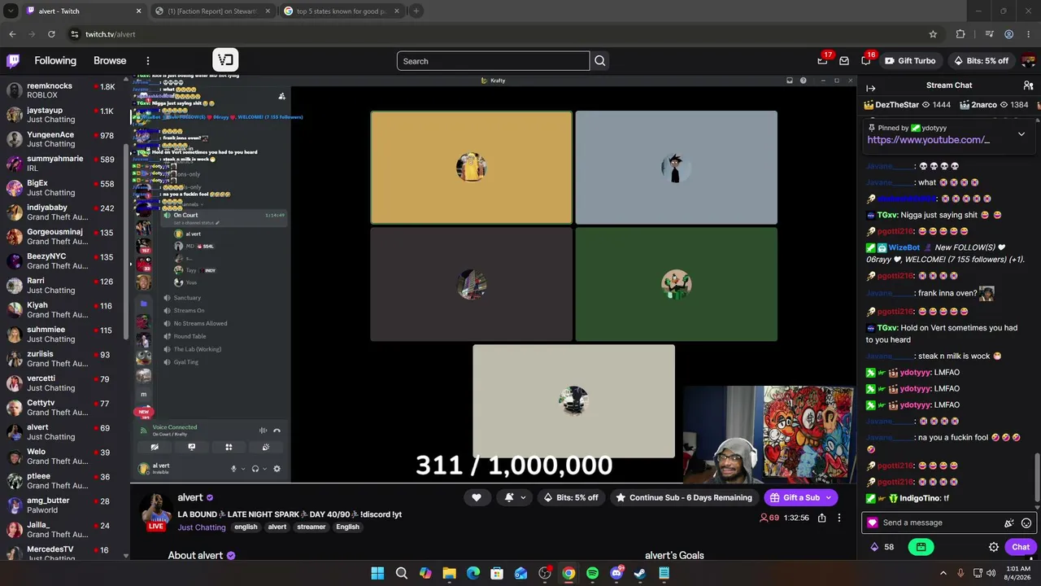Click the Browse tab
The height and width of the screenshot is (586, 1041).
click(110, 61)
